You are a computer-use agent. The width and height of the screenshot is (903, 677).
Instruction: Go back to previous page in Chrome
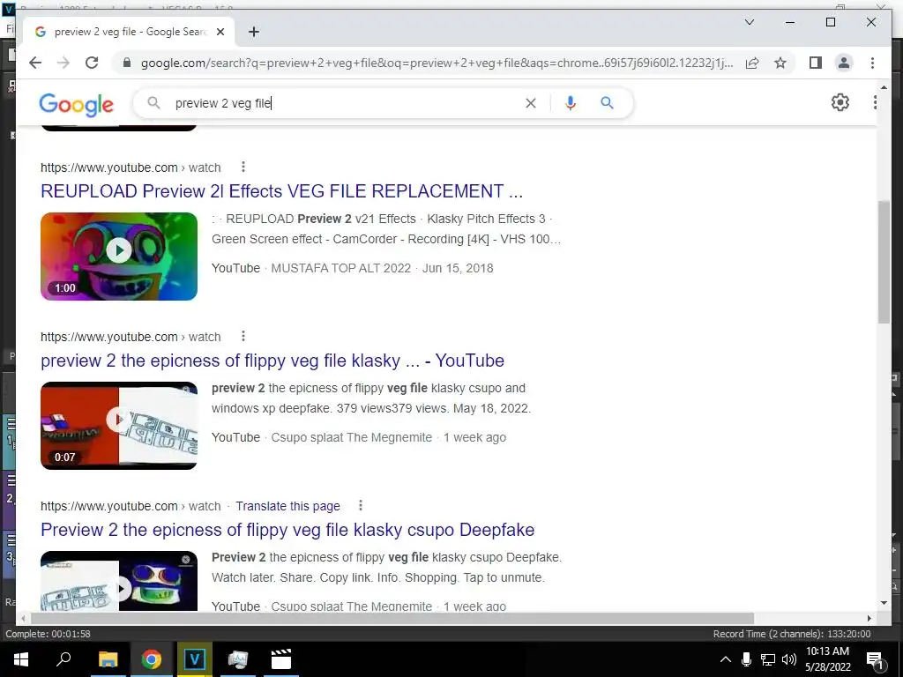point(35,63)
